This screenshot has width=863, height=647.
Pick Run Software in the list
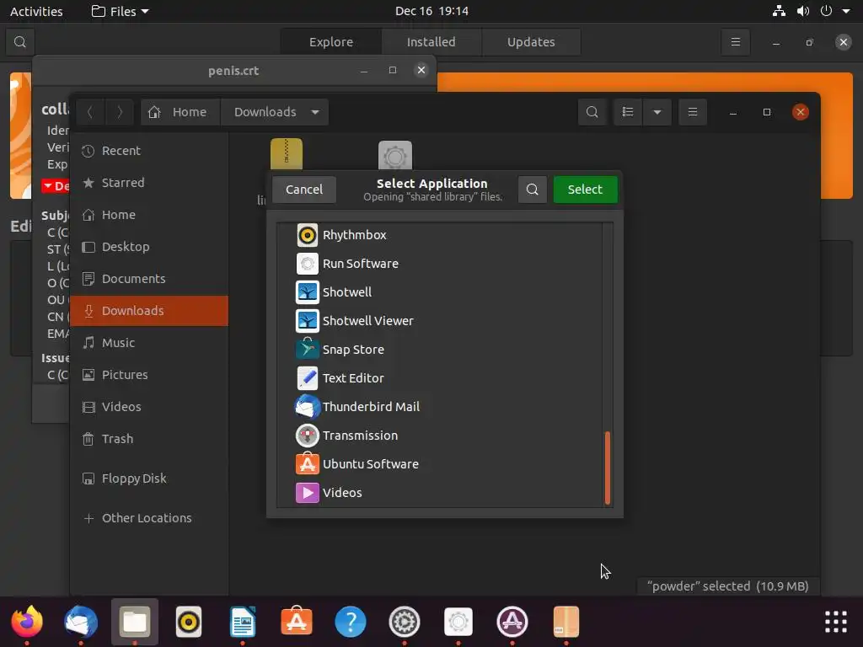[x=439, y=264]
